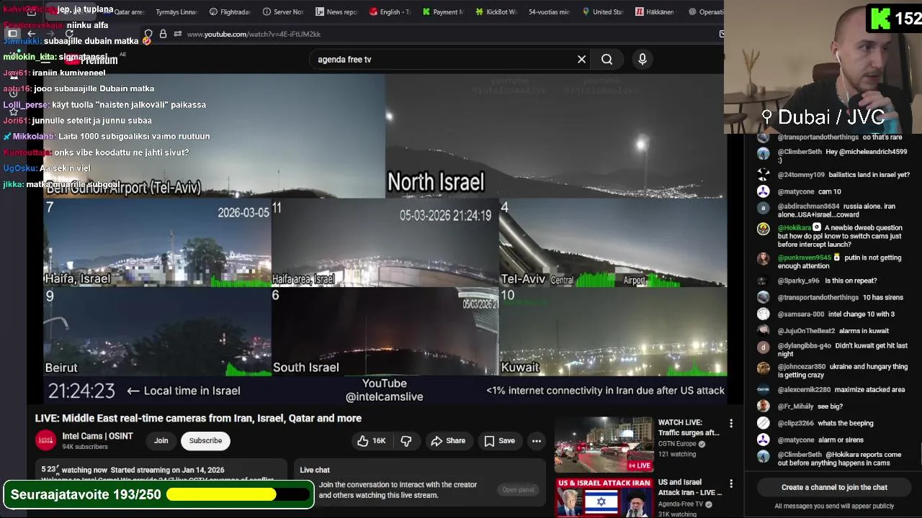Screen dimensions: 922x518
Task: Click 'Create a channel to join the chat'
Action: pos(834,487)
